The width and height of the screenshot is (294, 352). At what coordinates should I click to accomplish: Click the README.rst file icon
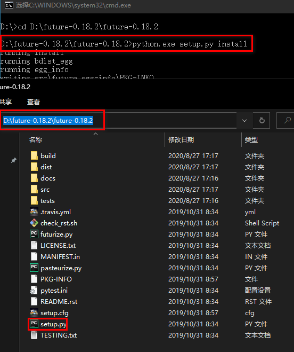tap(34, 301)
